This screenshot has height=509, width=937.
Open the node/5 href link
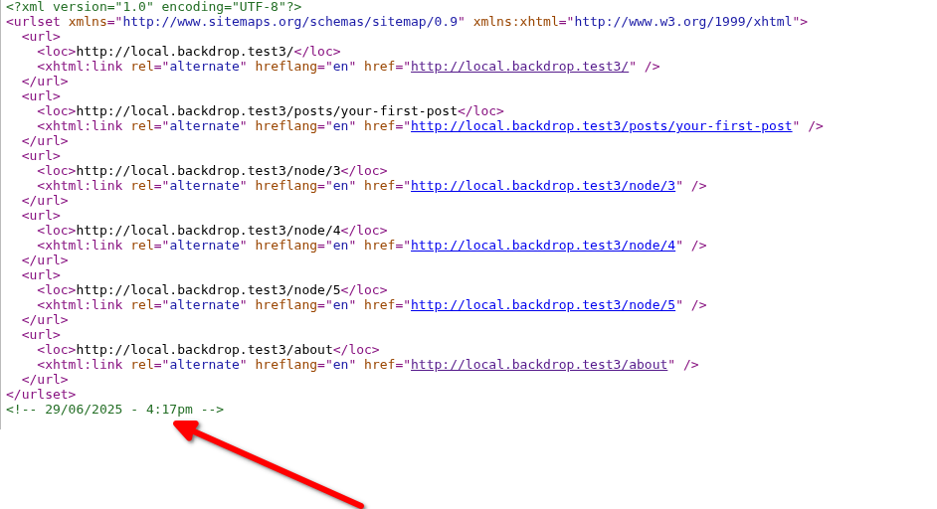point(543,305)
